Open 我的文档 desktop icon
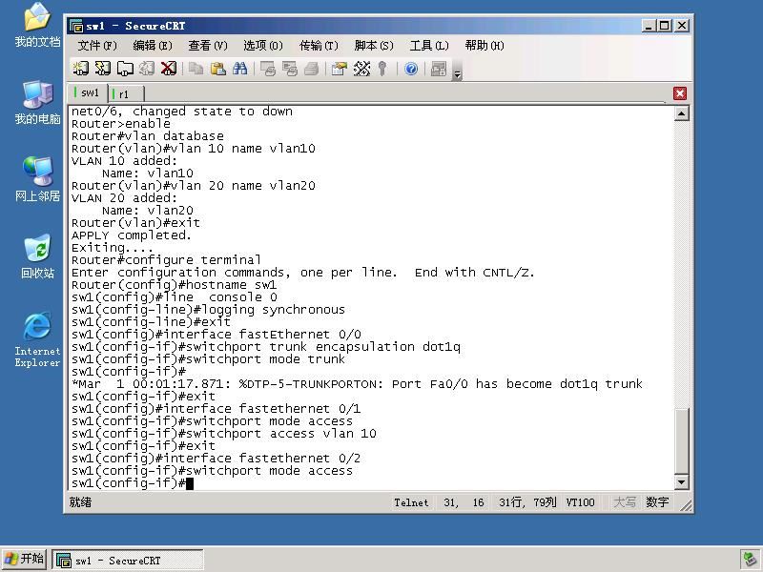This screenshot has width=763, height=572. (x=37, y=26)
